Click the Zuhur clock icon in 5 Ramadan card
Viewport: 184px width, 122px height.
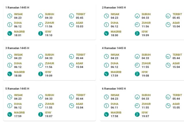pos(41,106)
